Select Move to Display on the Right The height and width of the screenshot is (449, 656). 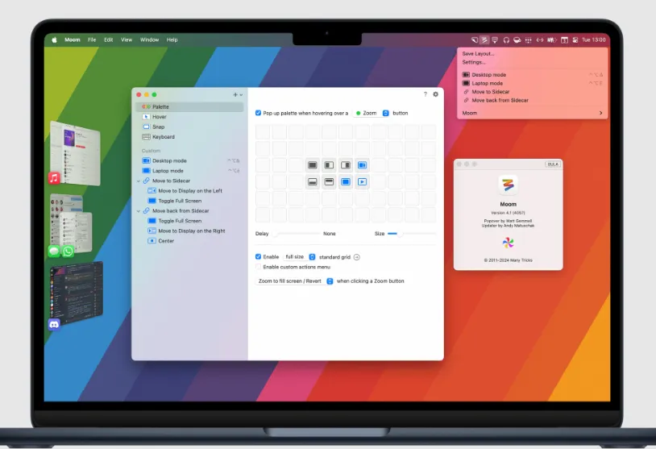tap(190, 231)
